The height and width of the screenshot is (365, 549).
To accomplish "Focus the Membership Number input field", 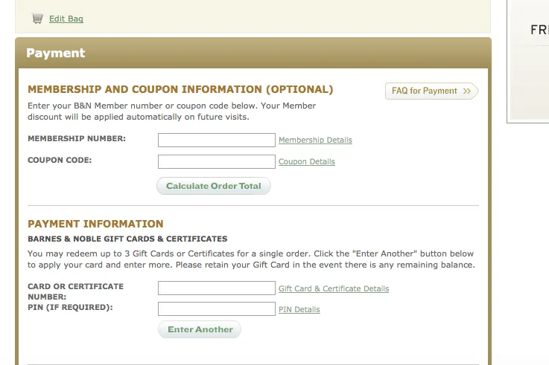I will (217, 140).
